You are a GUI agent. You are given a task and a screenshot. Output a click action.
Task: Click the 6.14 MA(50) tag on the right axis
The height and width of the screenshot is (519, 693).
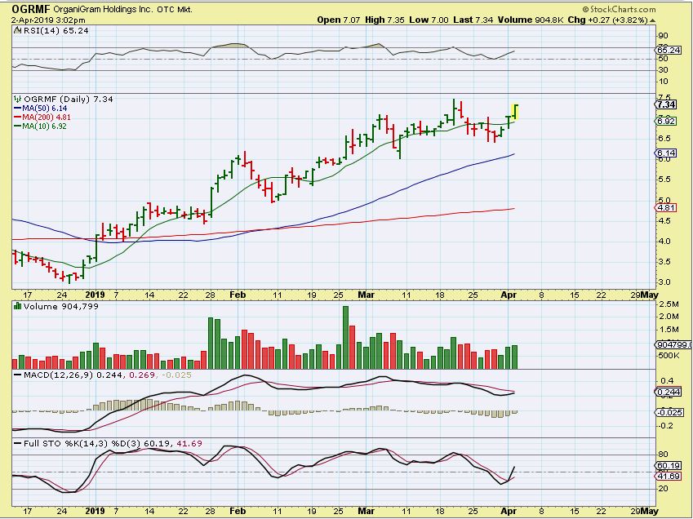pyautogui.click(x=666, y=153)
